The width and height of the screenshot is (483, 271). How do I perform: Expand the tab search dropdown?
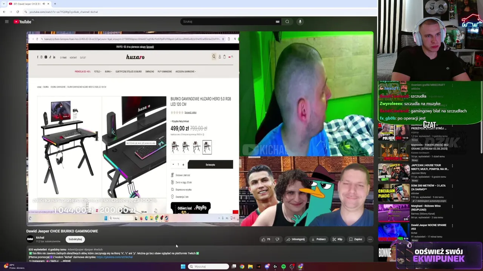tap(3, 4)
